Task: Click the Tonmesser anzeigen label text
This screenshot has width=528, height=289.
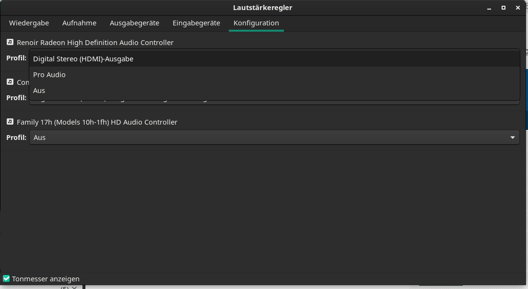Action: [46, 279]
